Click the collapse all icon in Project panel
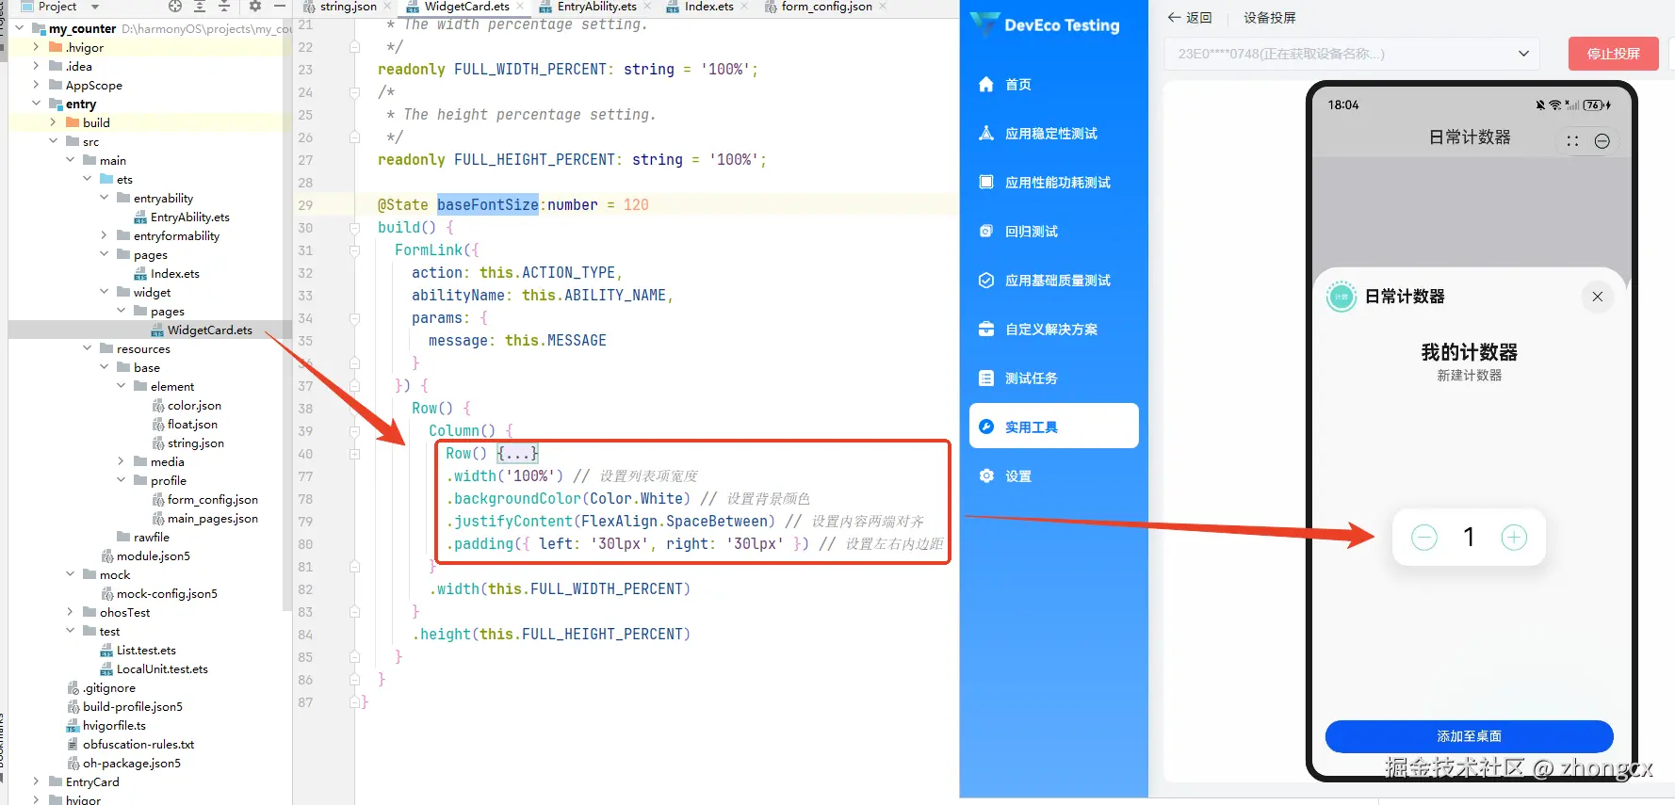 pyautogui.click(x=224, y=6)
